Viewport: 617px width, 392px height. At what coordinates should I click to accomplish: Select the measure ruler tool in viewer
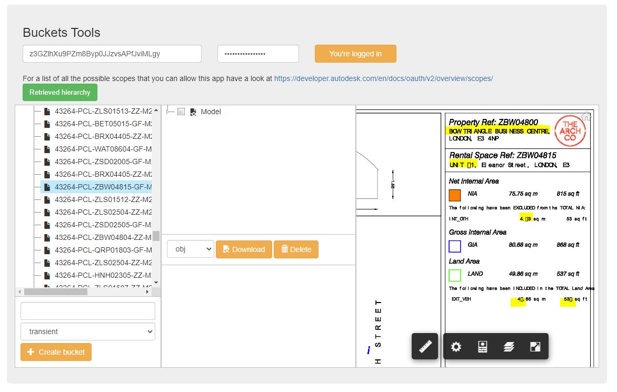425,346
